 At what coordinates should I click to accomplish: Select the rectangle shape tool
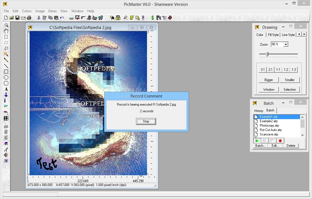point(6,72)
